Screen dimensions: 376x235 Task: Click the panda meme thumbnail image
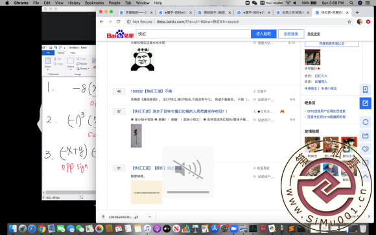pos(143,59)
